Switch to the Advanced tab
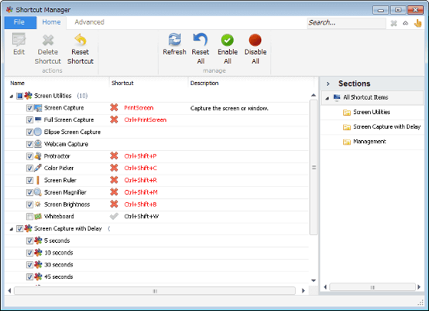 (90, 22)
